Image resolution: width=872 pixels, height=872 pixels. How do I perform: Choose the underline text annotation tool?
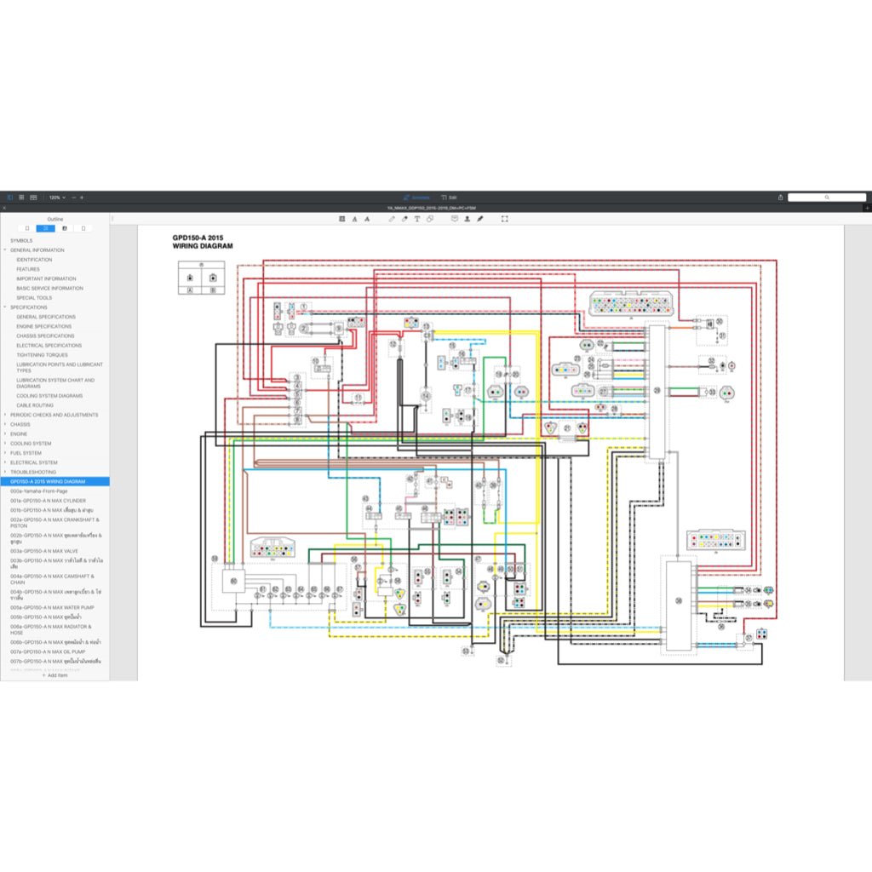[x=354, y=219]
